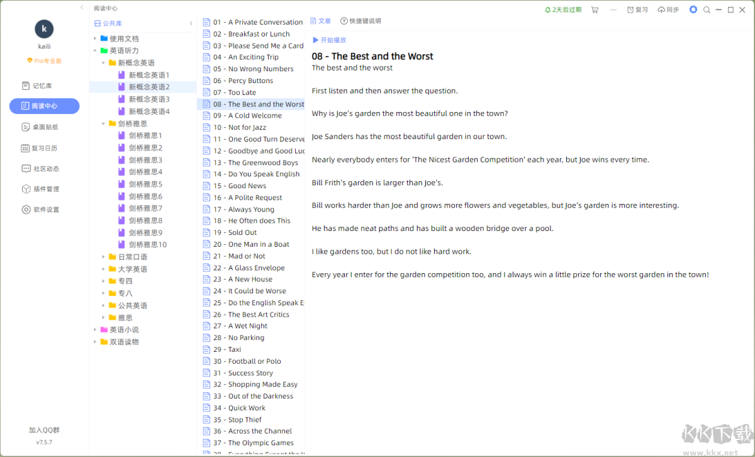
Task: Expand the 使用文档 folder
Action: (x=95, y=38)
